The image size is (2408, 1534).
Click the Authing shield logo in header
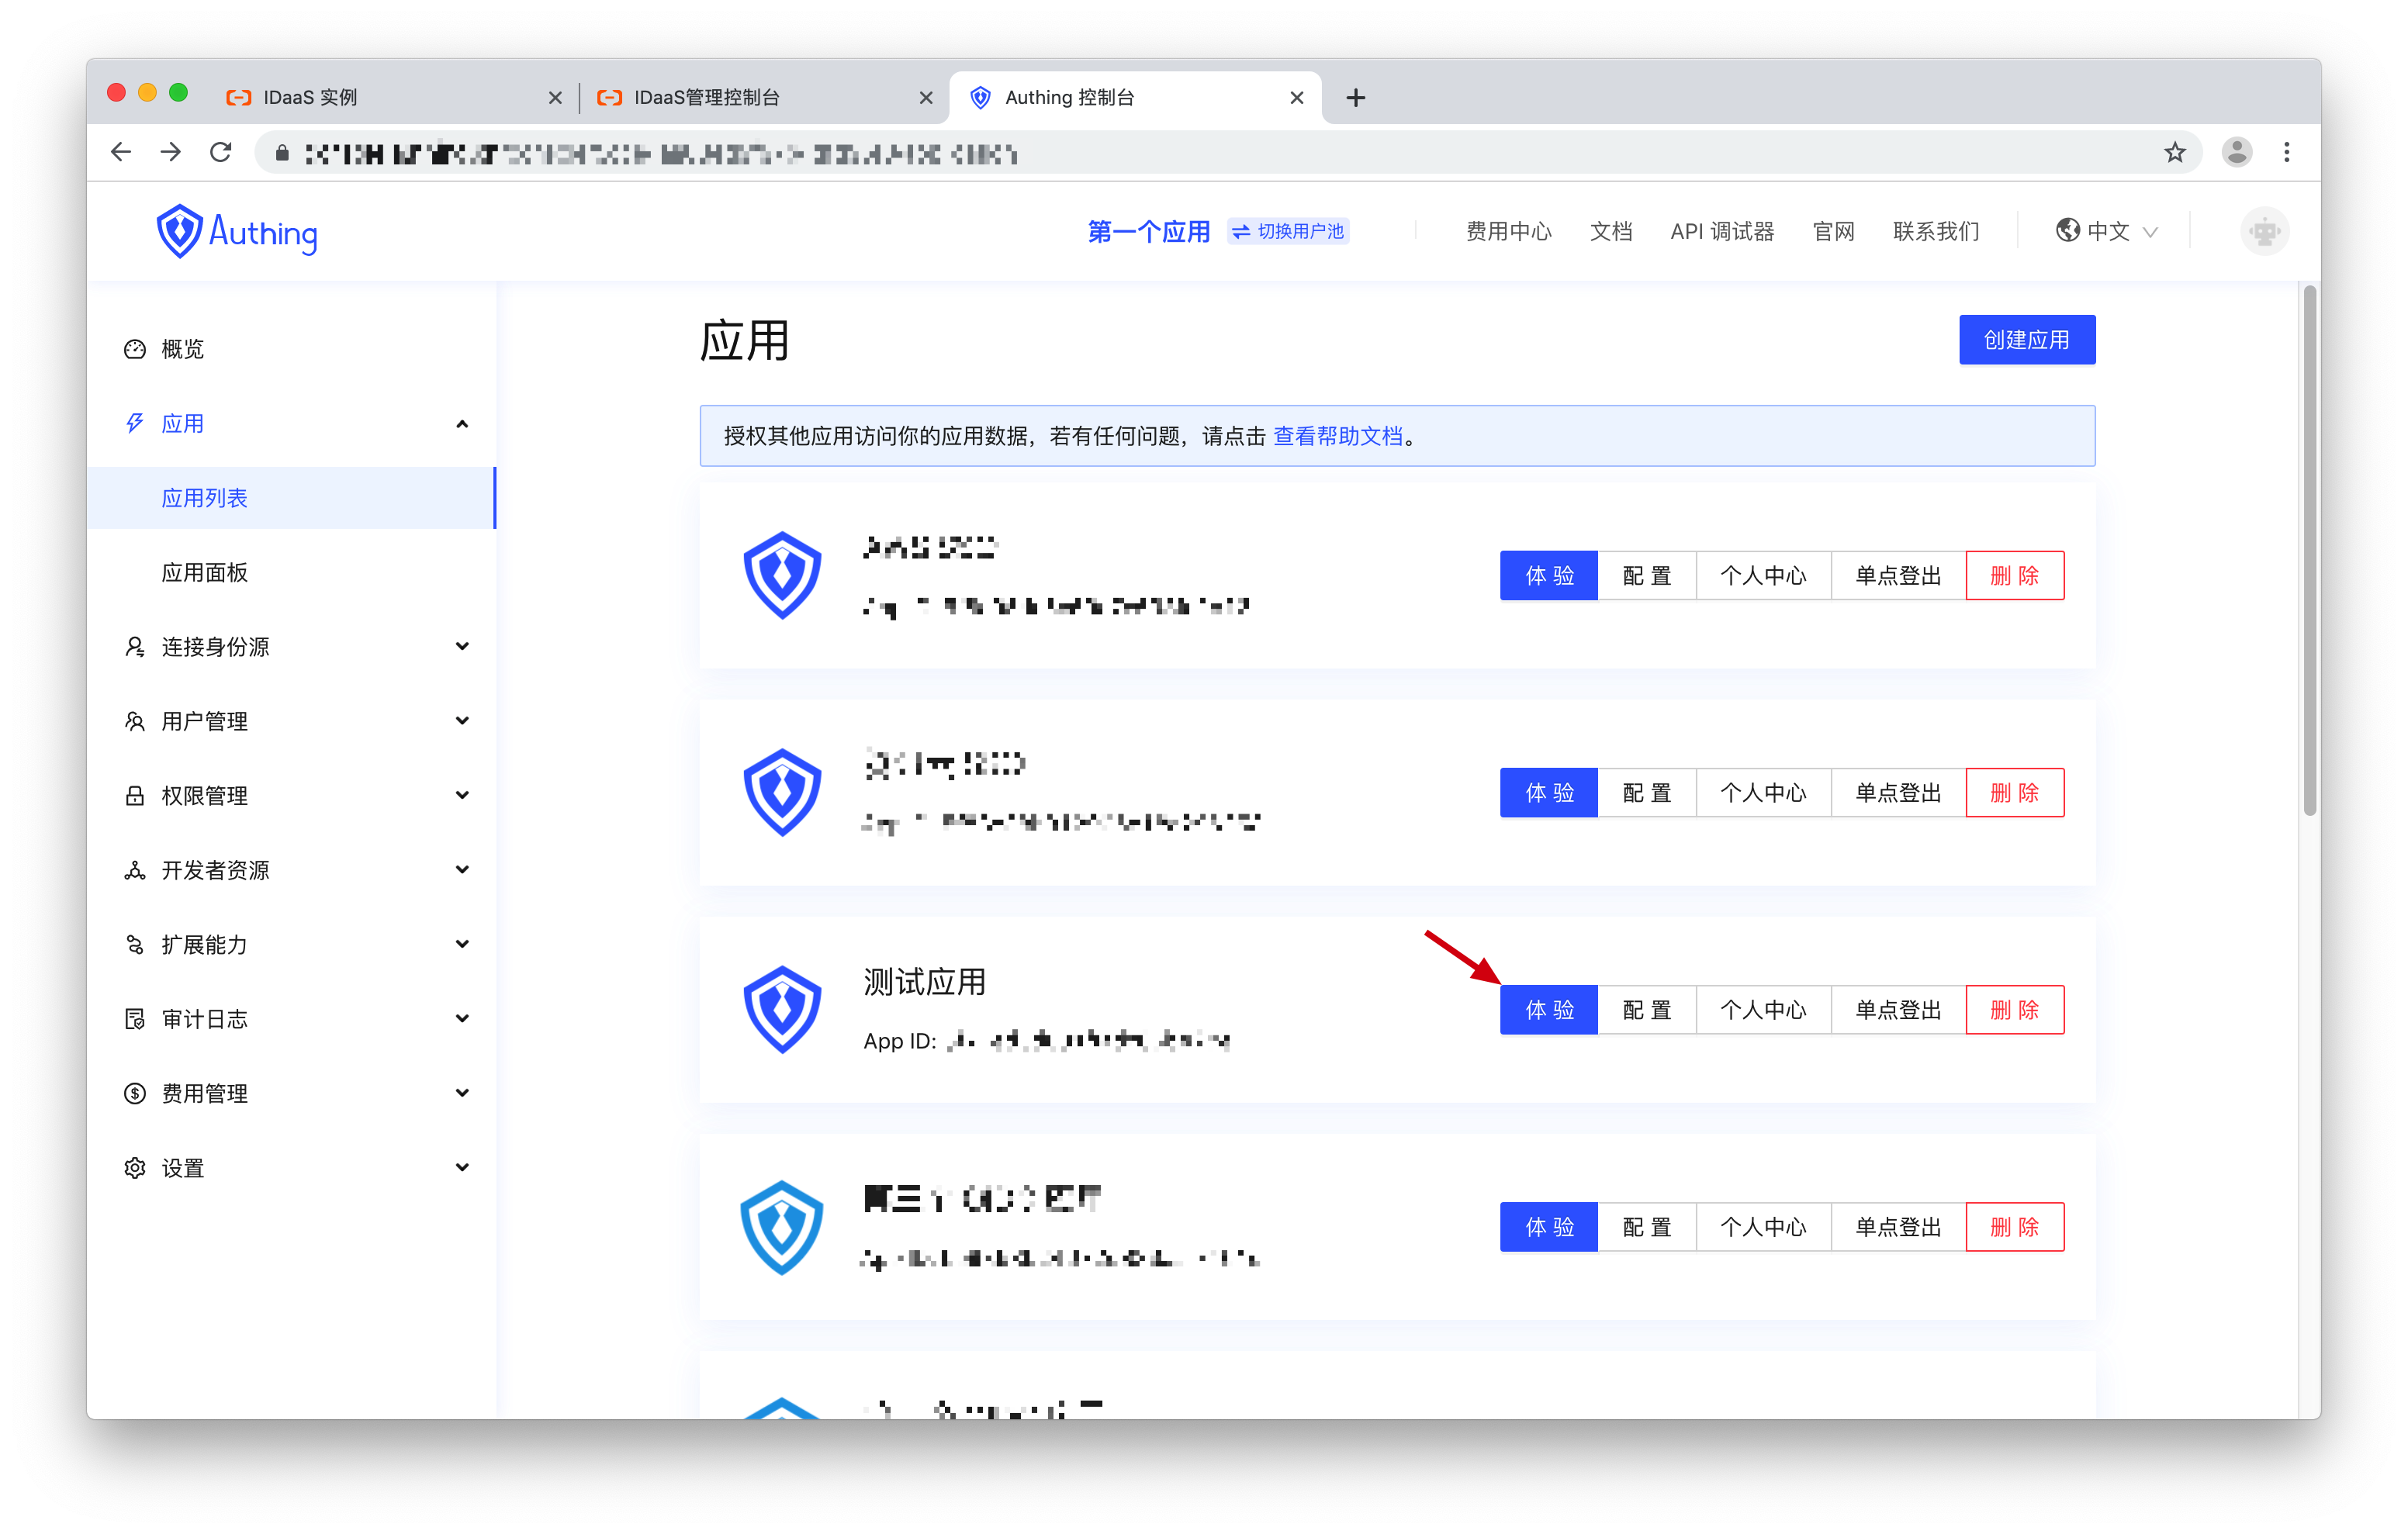[180, 231]
